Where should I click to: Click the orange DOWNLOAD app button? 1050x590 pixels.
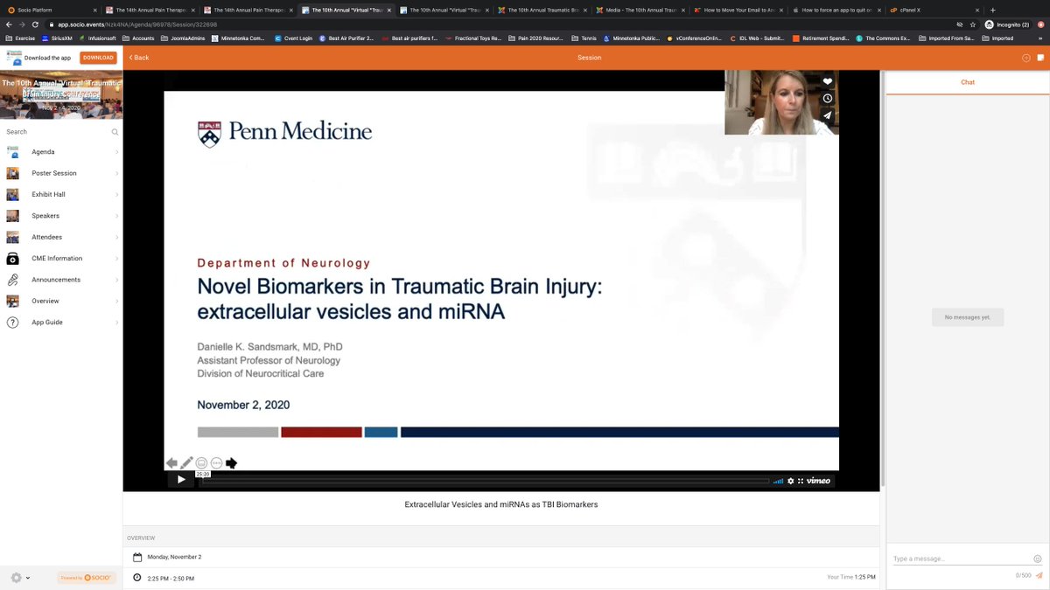[x=98, y=57]
